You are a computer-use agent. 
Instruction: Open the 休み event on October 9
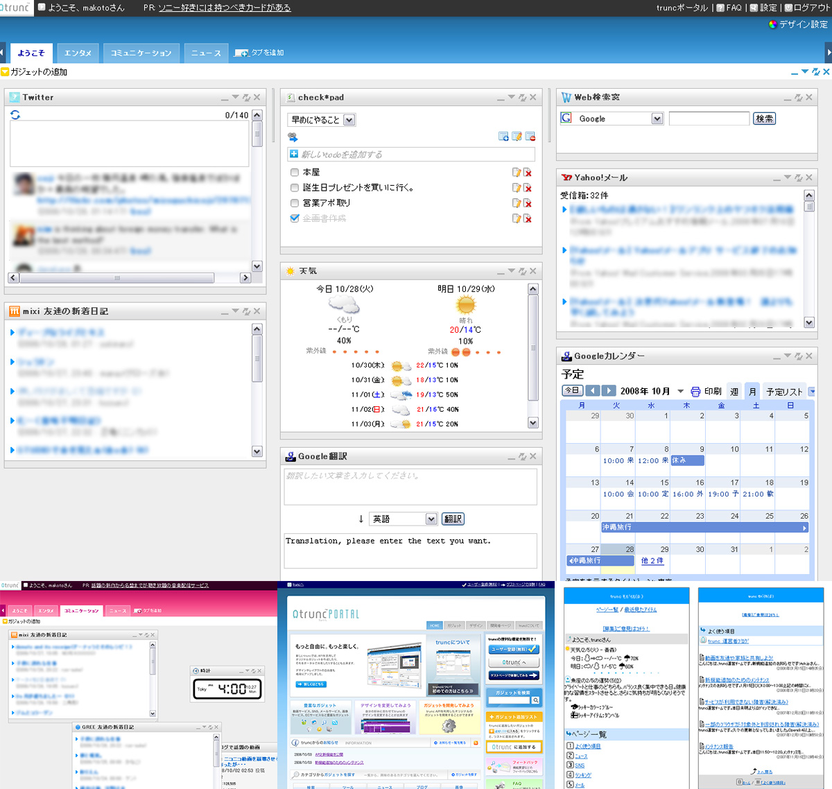[x=688, y=460]
